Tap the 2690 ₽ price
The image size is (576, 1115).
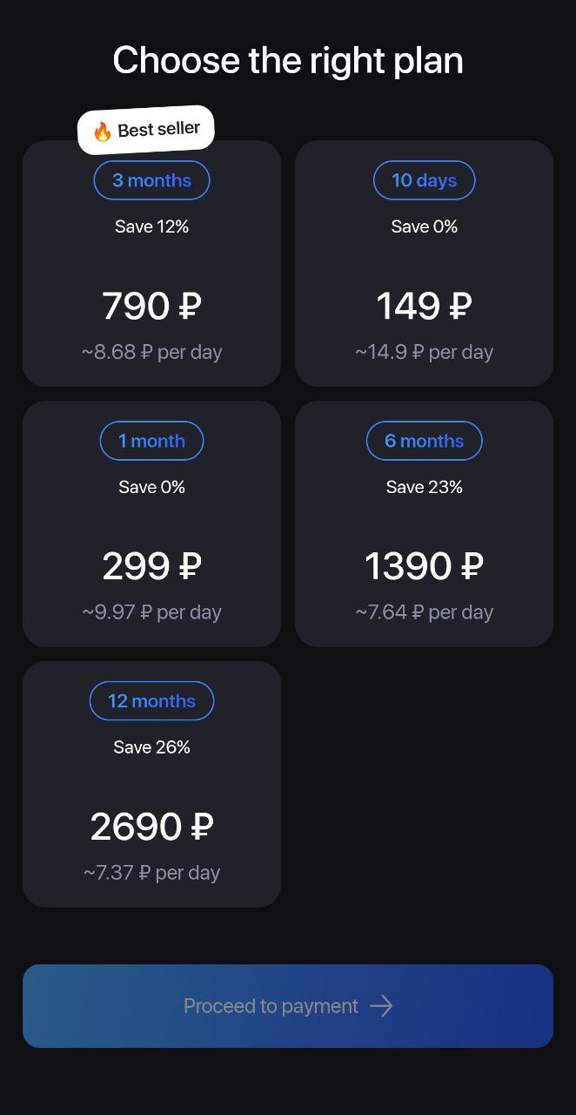[x=152, y=828]
